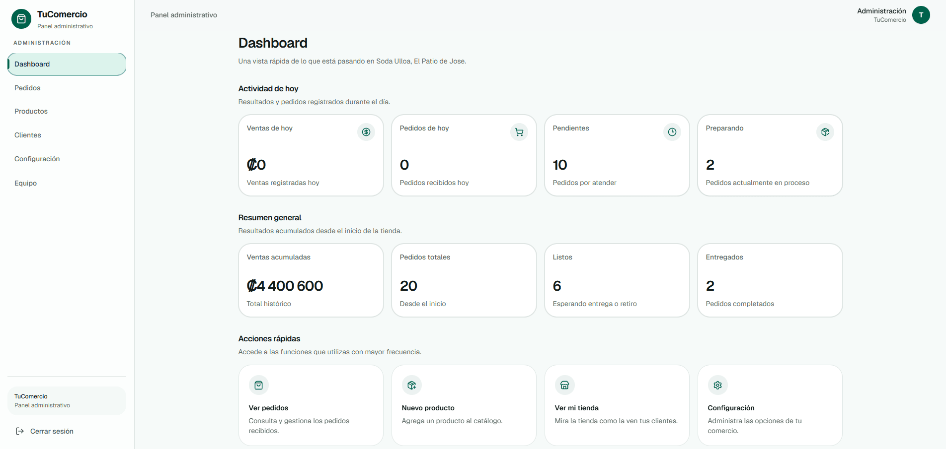The image size is (946, 449).
Task: Click the Actividad de hoy heading
Action: pos(268,88)
